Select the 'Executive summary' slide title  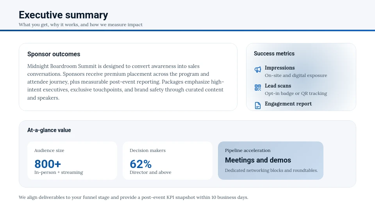tap(63, 15)
